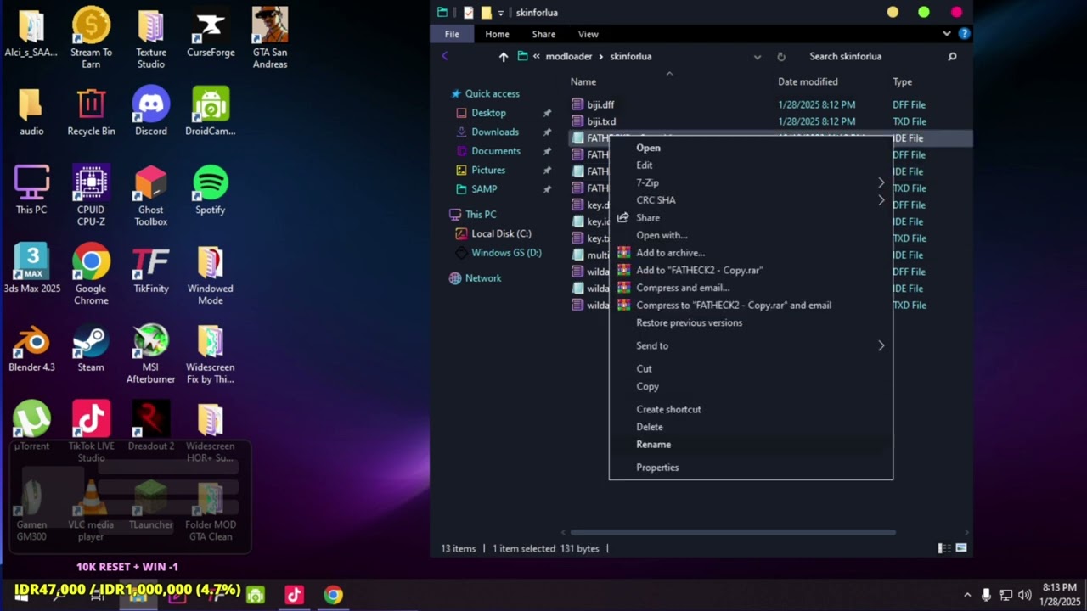Open µTorrent desktop icon
This screenshot has height=611, width=1087.
pyautogui.click(x=31, y=427)
